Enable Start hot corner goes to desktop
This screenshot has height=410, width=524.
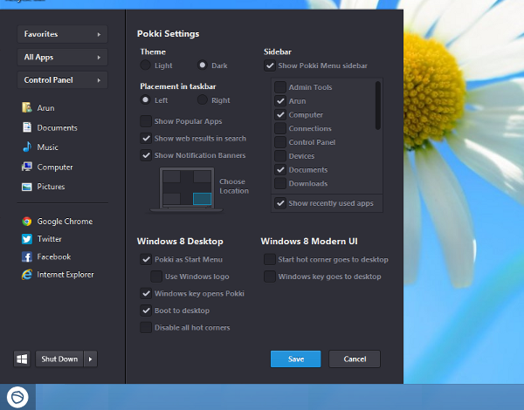coord(270,259)
